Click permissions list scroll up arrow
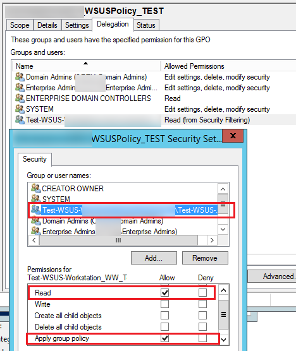Screen dimensions: 296x351 (223, 290)
